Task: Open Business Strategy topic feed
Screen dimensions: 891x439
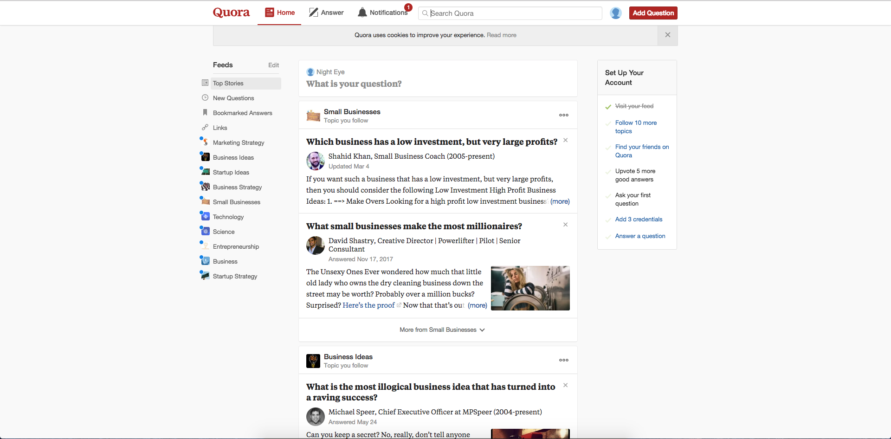Action: (237, 187)
